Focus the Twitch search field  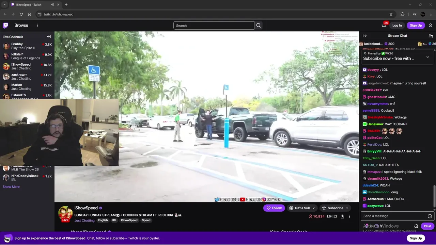(214, 26)
